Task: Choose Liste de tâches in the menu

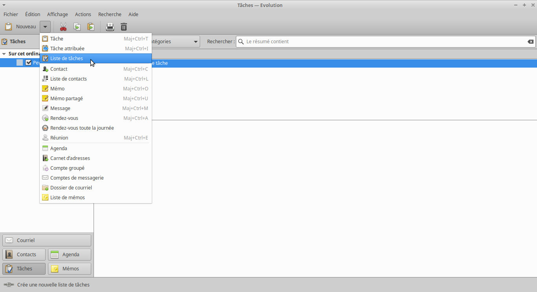Action: pos(66,59)
